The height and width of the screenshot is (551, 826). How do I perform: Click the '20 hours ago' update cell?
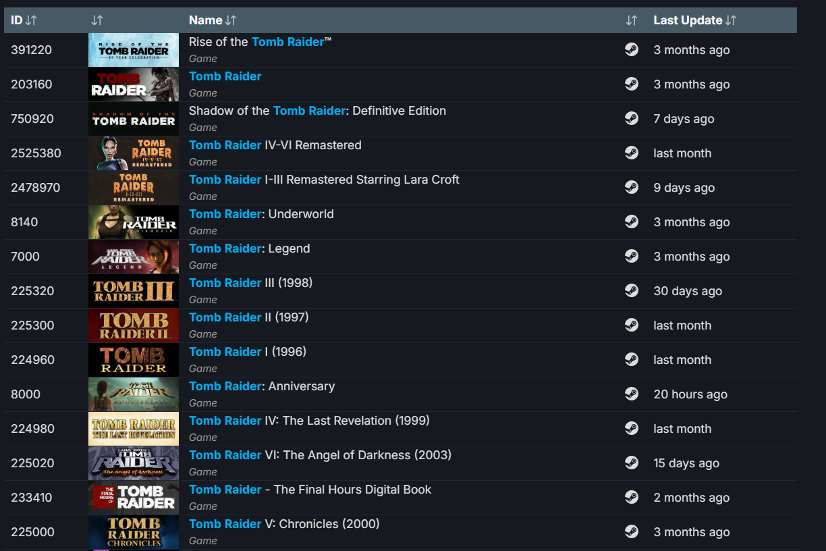[690, 394]
